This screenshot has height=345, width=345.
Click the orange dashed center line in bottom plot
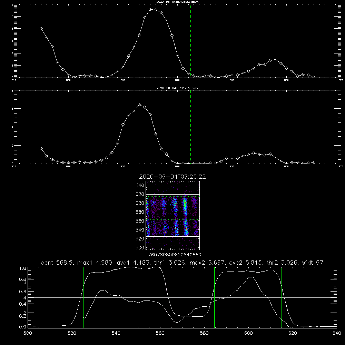179,297
